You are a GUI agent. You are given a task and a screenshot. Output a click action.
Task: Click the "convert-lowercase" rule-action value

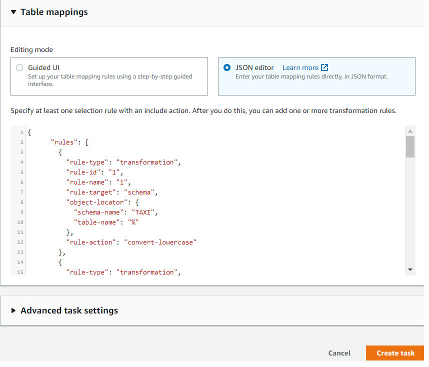point(160,242)
